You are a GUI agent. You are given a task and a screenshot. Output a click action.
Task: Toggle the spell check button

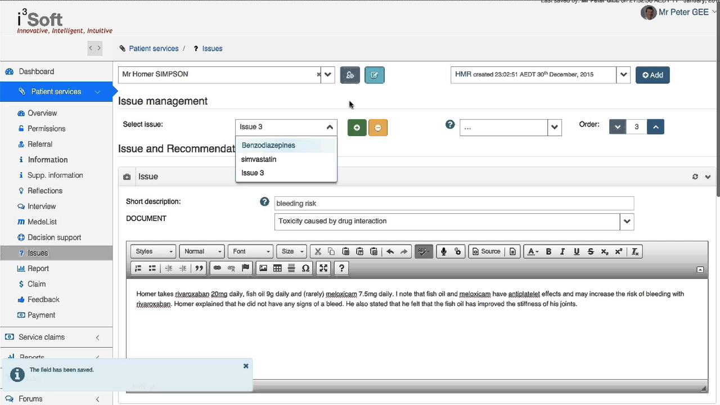click(424, 251)
